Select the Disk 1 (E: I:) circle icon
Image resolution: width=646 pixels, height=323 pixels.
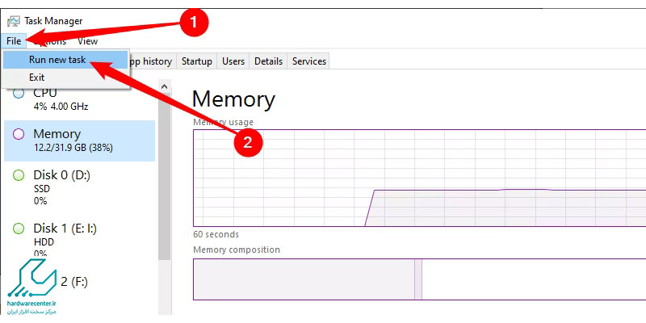click(x=19, y=229)
